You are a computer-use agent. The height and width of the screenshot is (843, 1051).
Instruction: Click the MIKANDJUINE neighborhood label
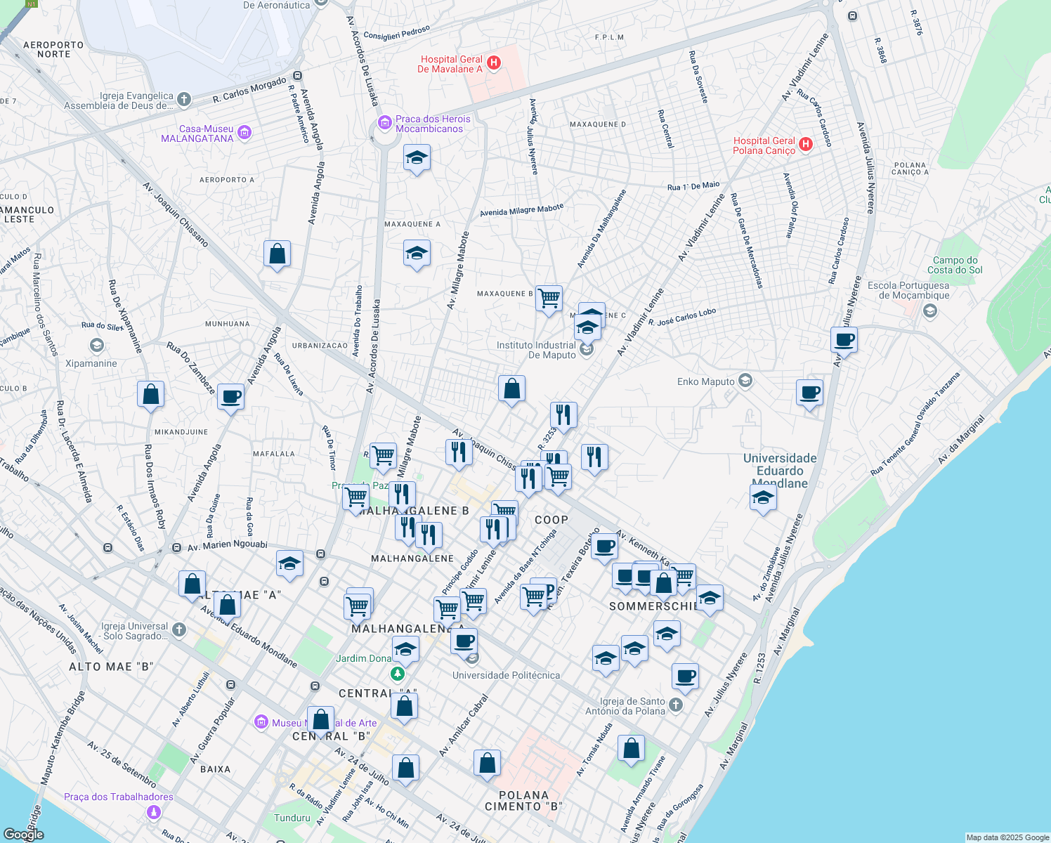[181, 432]
